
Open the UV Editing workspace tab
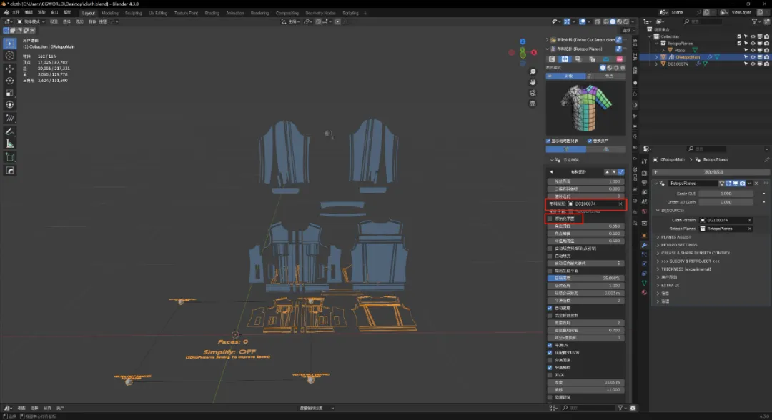pos(157,13)
